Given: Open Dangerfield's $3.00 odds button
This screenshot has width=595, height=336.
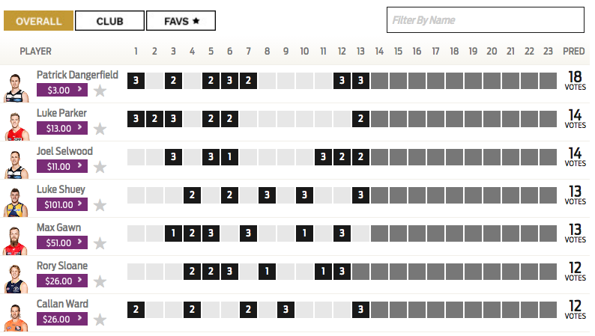Looking at the screenshot, I should tap(62, 90).
